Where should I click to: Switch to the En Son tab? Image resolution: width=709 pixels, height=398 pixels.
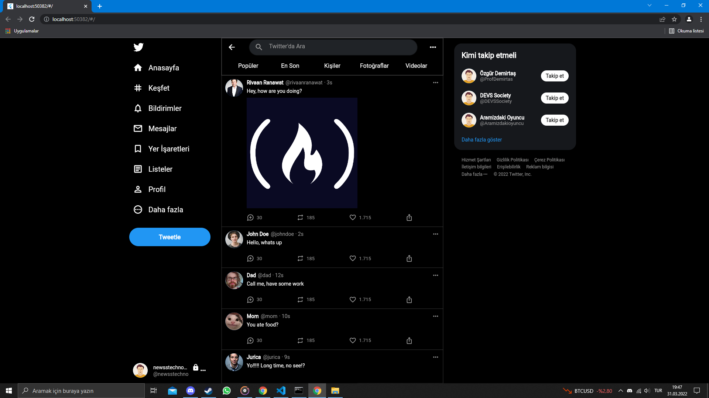tap(290, 66)
